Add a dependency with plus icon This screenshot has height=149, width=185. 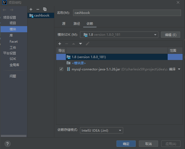(x=60, y=44)
